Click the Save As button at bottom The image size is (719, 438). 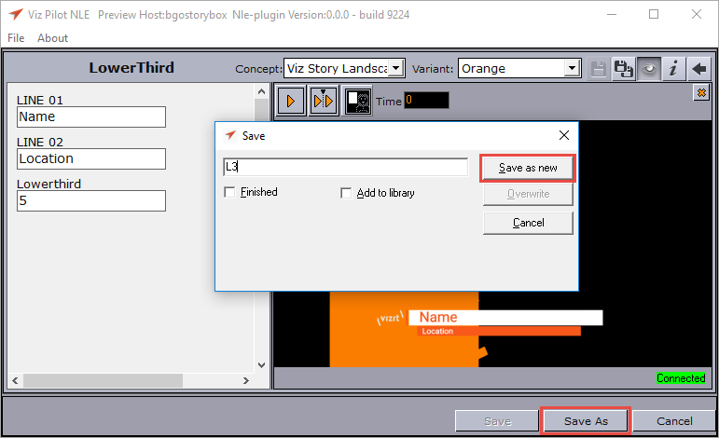coord(586,420)
